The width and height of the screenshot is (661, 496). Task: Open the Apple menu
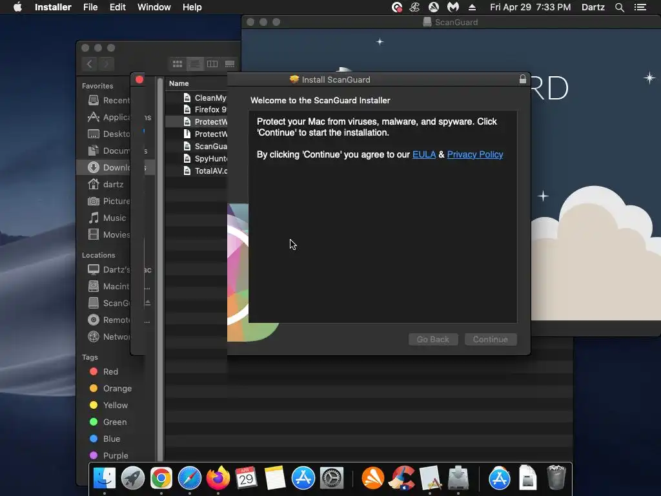click(x=17, y=7)
